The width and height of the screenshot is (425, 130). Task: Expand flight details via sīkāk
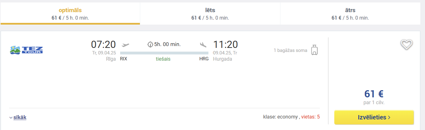[20, 117]
